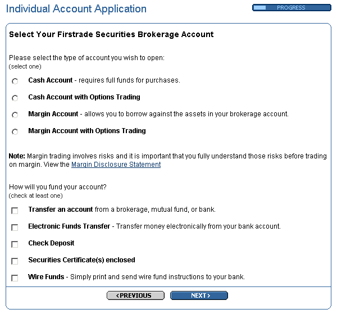Enable the Wire Funds checkbox
This screenshot has height=314, width=337.
point(15,278)
